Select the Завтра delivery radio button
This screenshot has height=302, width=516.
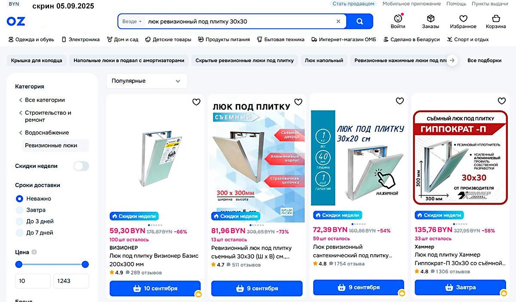pos(19,210)
